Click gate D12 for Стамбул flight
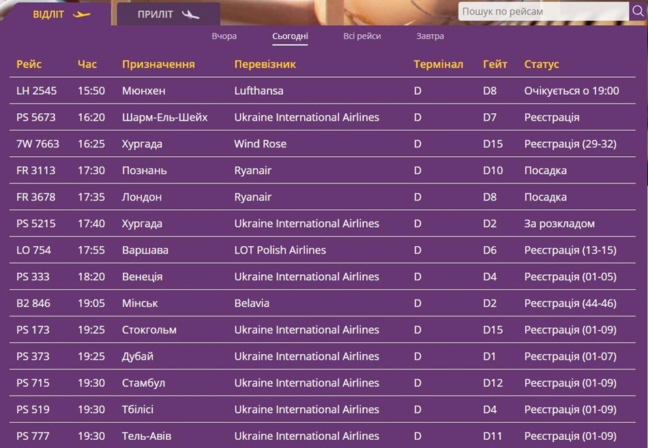648x448 pixels. [x=492, y=383]
